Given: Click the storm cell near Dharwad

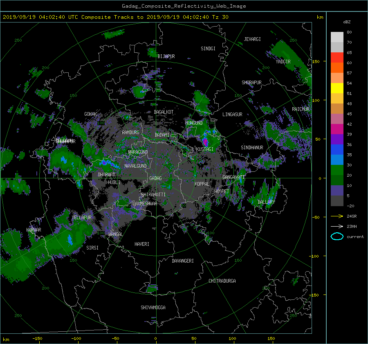Looking at the screenshot, I should pyautogui.click(x=108, y=163).
